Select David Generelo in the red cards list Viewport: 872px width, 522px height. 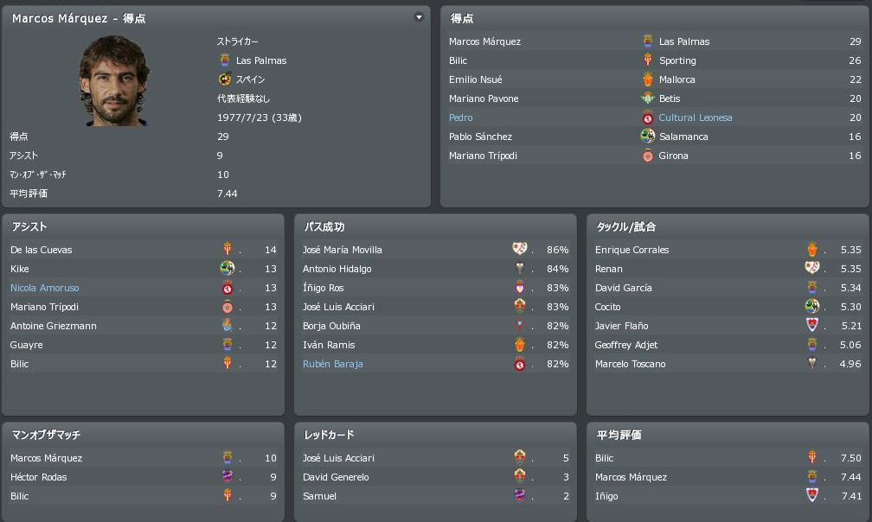(336, 477)
